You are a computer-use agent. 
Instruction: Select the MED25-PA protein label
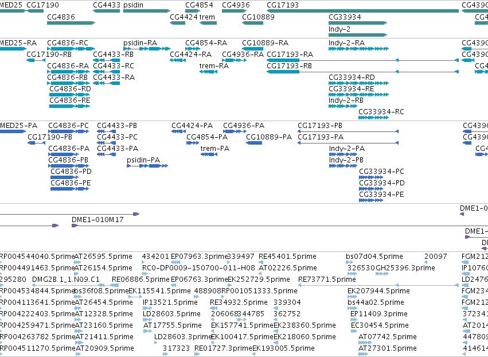[x=19, y=126]
